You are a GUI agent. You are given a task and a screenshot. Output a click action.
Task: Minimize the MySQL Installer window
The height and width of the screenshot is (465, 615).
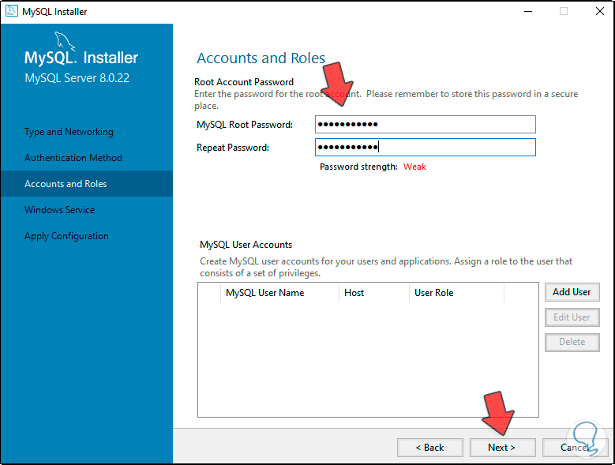coord(525,12)
